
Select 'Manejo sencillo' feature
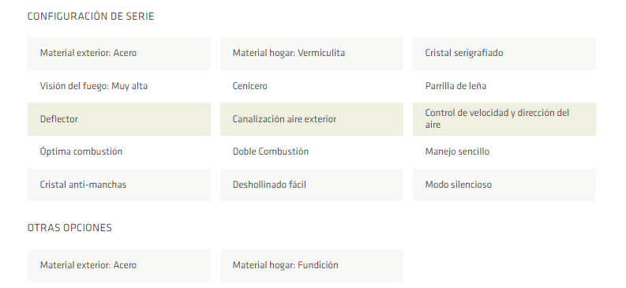[504, 152]
